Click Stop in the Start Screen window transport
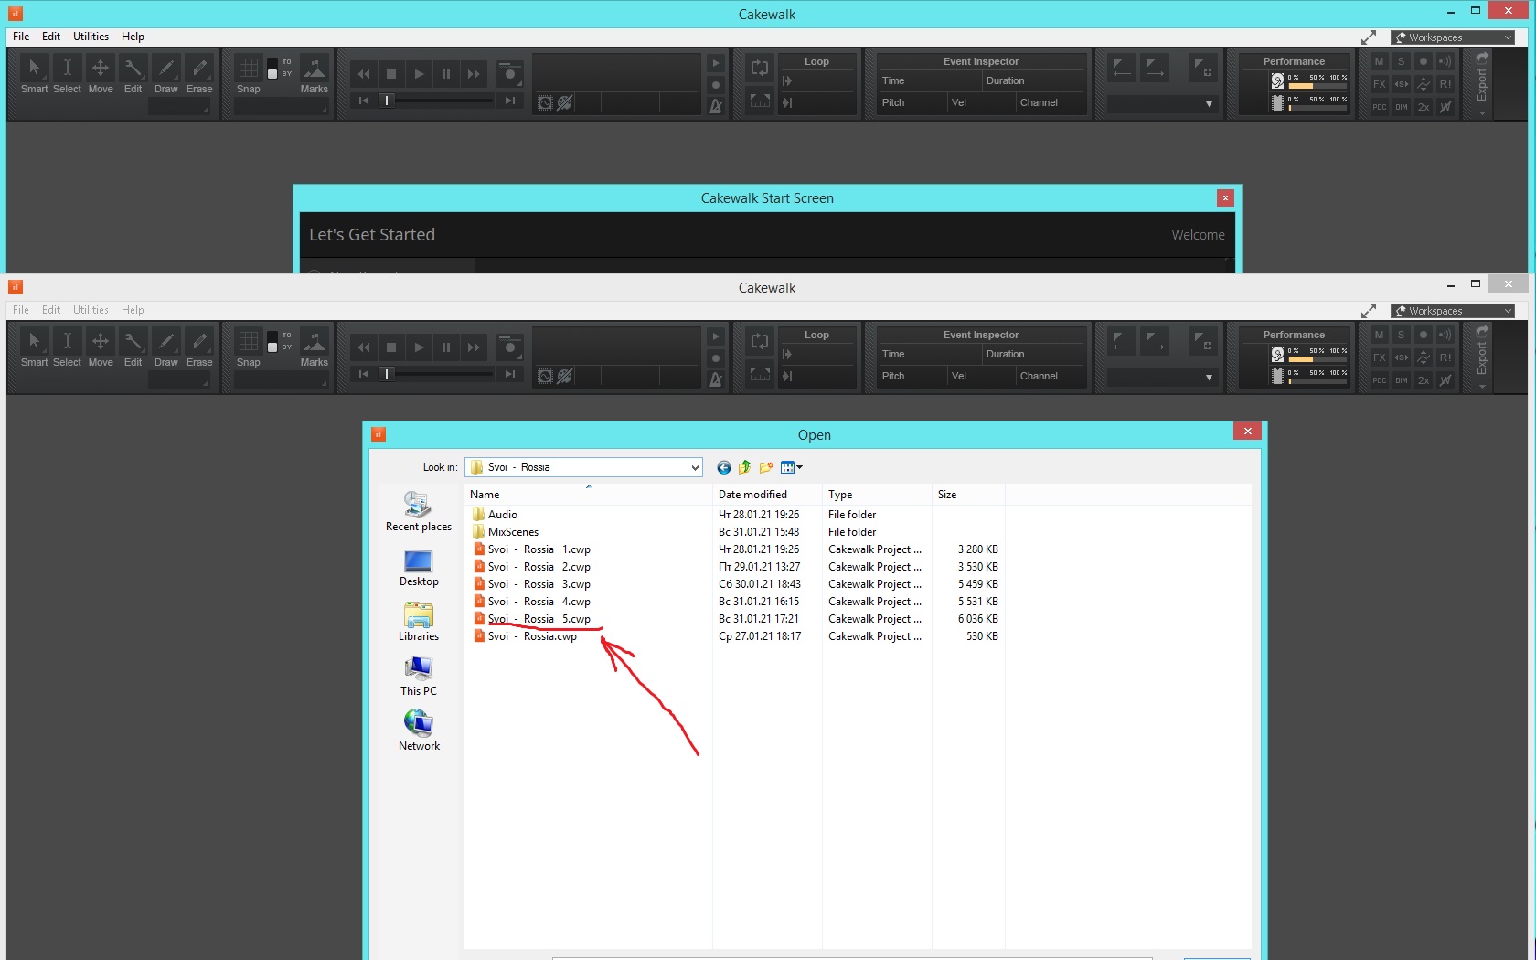 click(x=391, y=74)
